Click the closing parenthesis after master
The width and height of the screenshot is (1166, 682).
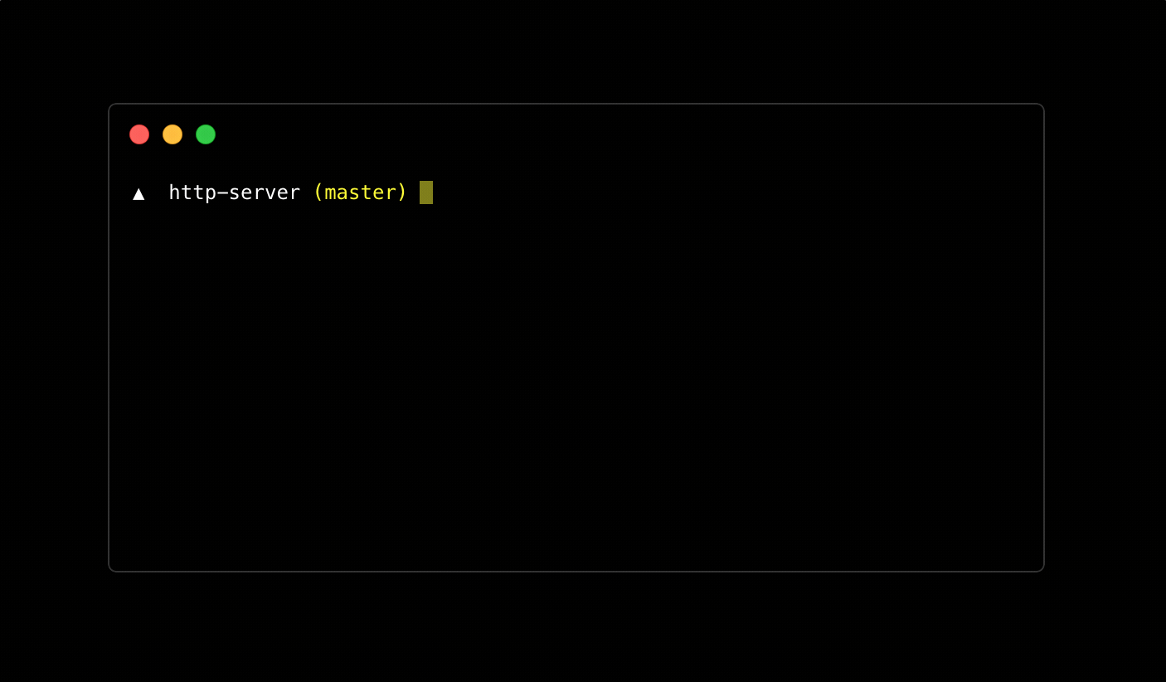pyautogui.click(x=402, y=192)
